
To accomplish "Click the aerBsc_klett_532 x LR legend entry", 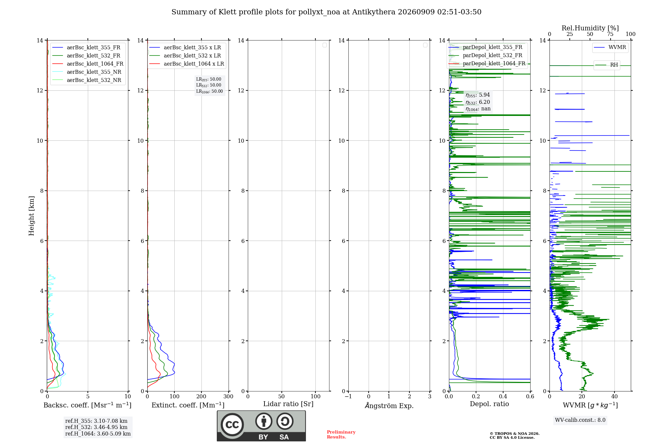I will tap(185, 55).
